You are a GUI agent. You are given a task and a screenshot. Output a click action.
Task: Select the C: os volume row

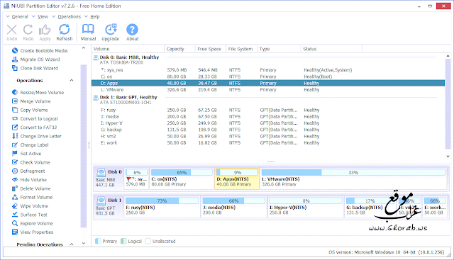tap(268, 77)
